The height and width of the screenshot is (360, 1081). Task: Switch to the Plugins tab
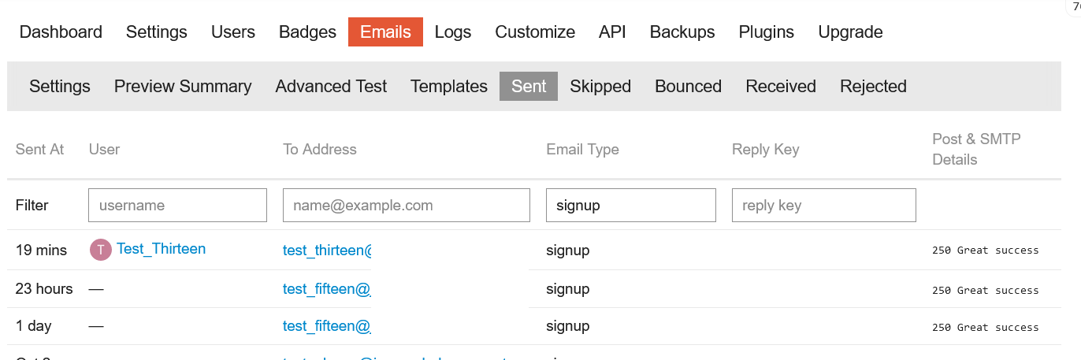(767, 32)
